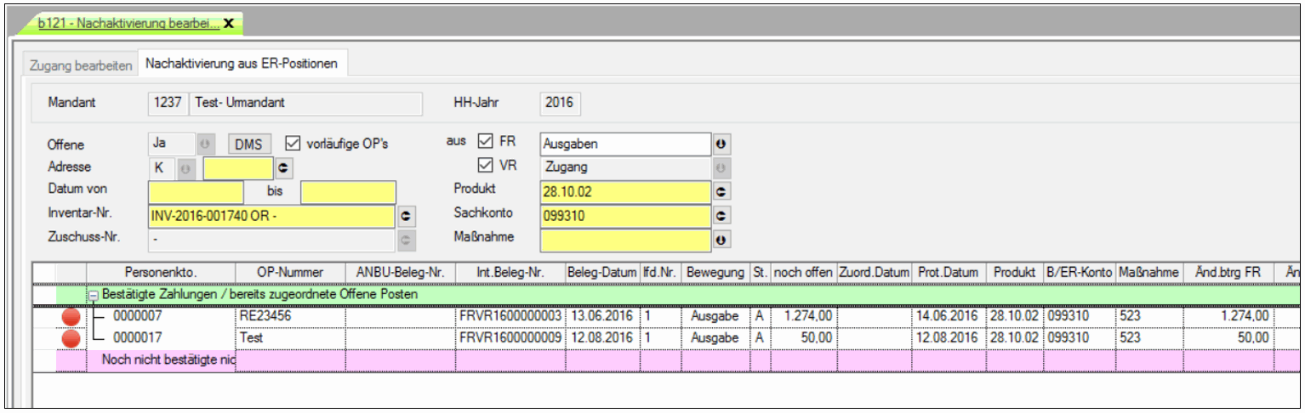This screenshot has width=1305, height=413.
Task: Click the Datum von input field
Action: (196, 193)
